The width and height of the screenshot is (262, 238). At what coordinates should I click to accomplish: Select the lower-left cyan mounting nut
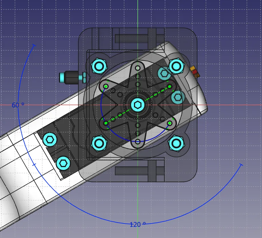point(99,143)
